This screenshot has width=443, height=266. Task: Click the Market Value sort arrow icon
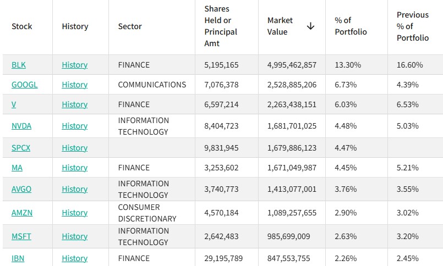[310, 26]
